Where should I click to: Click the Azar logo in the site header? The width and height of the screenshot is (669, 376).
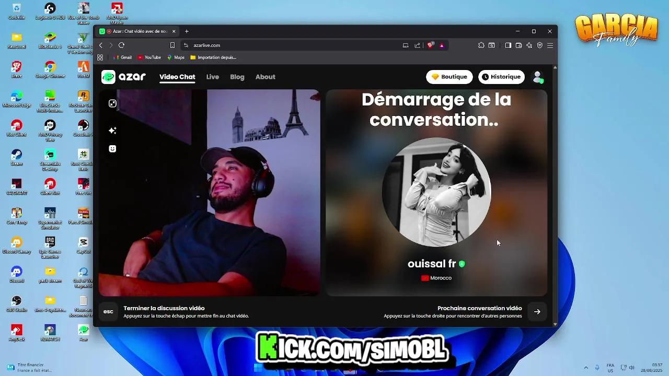point(124,77)
